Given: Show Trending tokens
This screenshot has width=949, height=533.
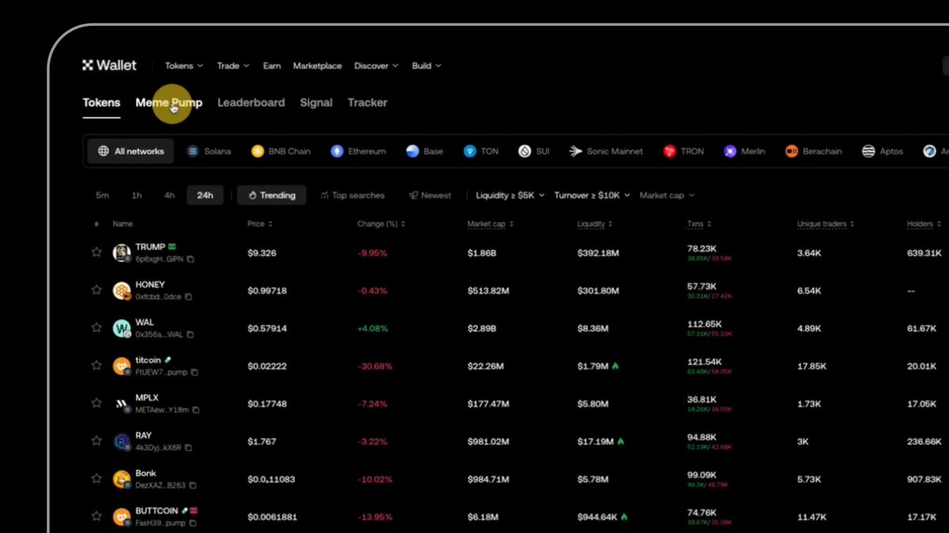Looking at the screenshot, I should 272,195.
